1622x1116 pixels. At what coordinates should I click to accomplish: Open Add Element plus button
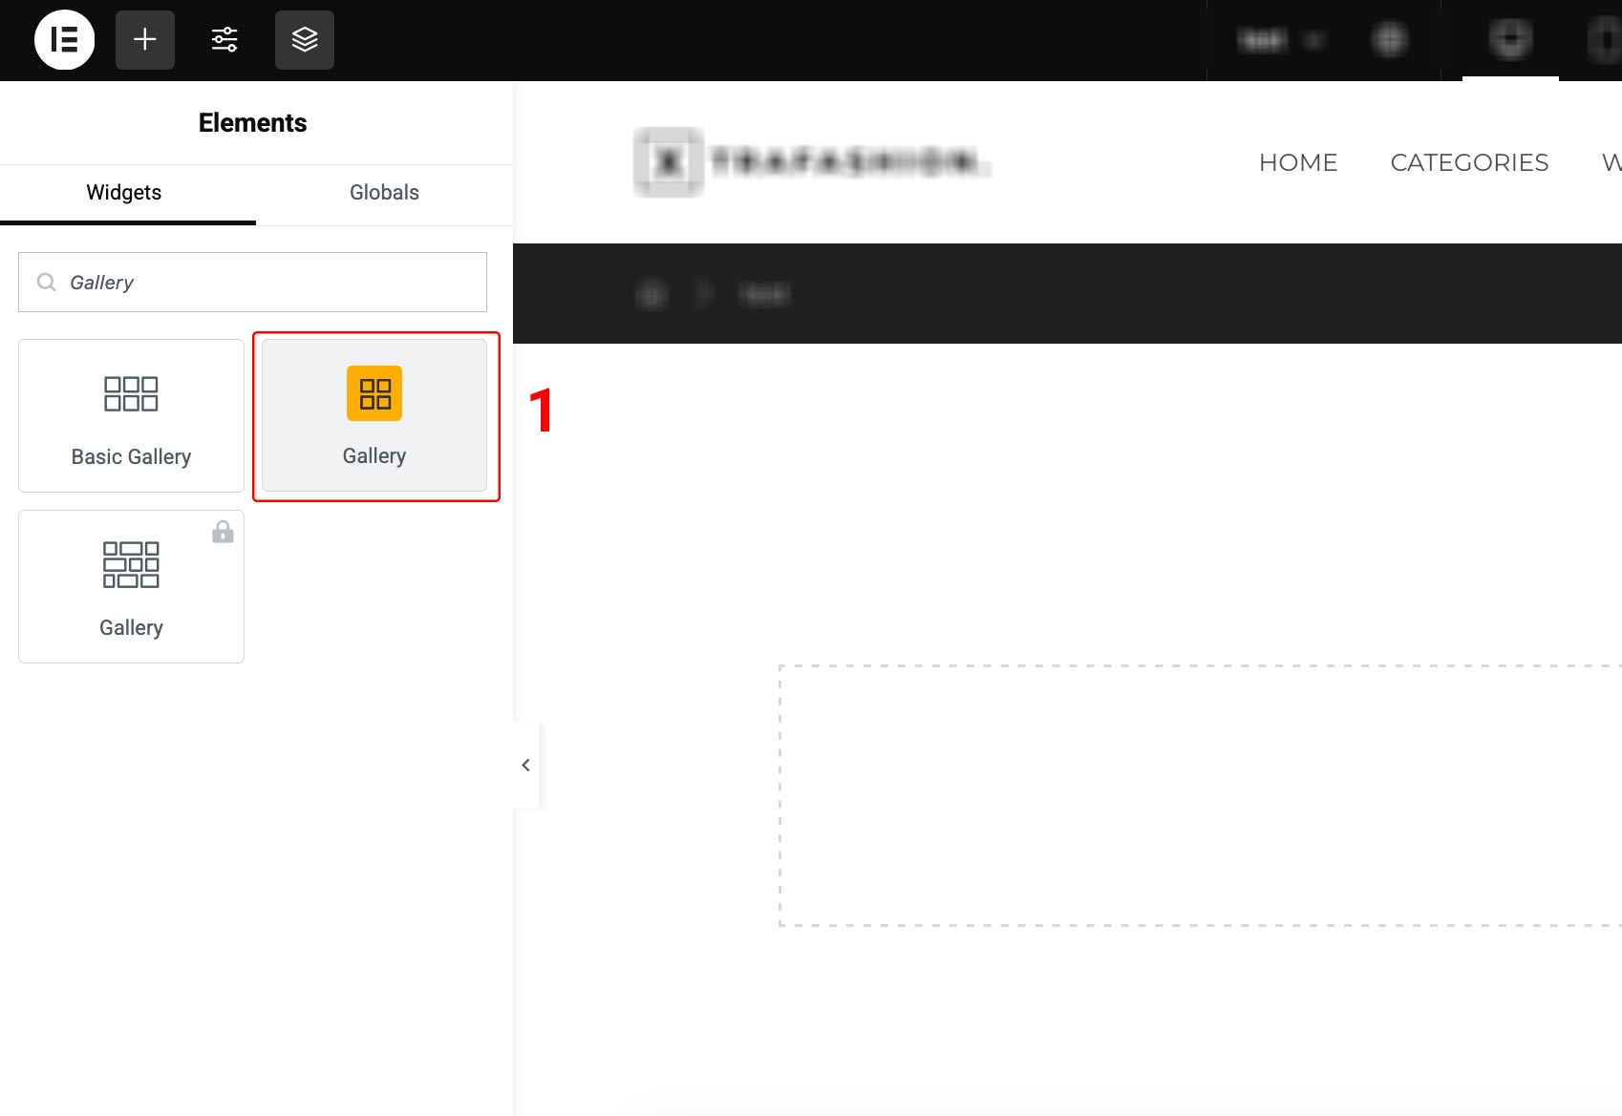tap(145, 40)
